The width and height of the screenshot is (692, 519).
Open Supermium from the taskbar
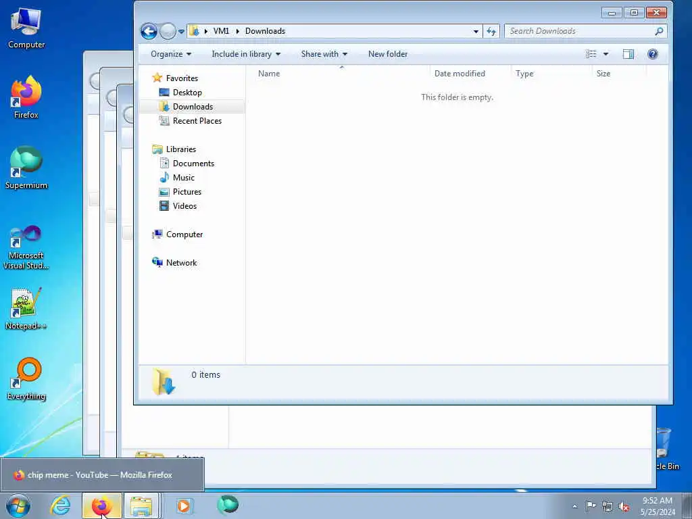point(228,505)
